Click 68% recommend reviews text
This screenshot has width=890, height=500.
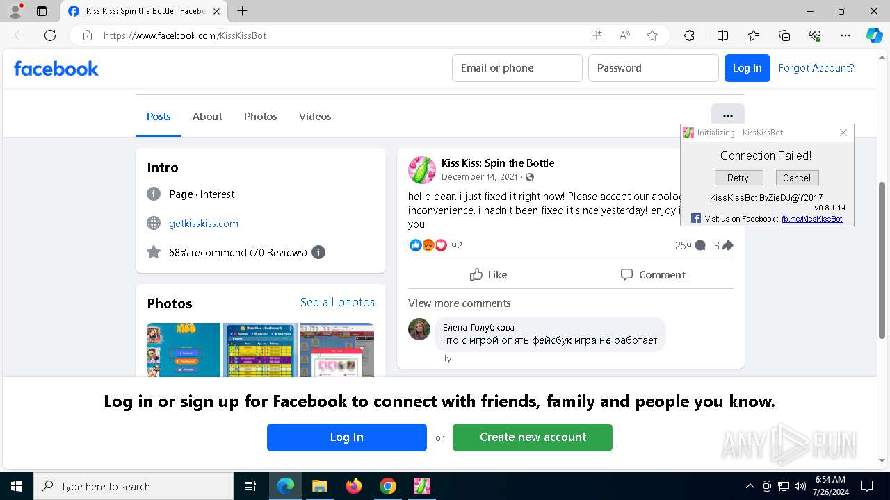click(x=238, y=253)
